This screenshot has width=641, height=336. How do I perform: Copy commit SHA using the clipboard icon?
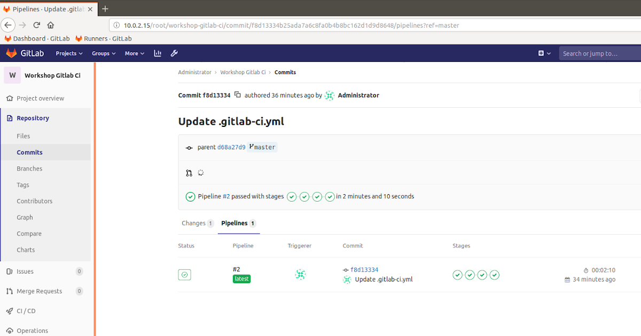point(237,95)
